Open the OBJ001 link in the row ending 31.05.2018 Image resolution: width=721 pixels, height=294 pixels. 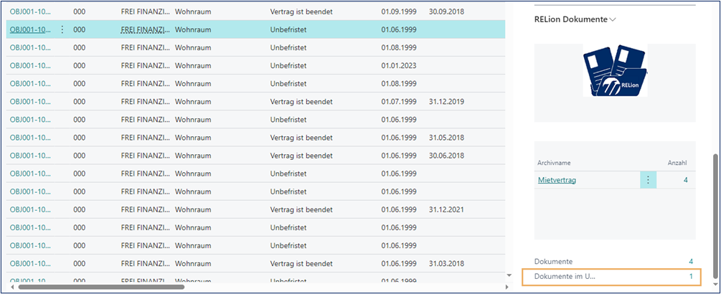30,137
